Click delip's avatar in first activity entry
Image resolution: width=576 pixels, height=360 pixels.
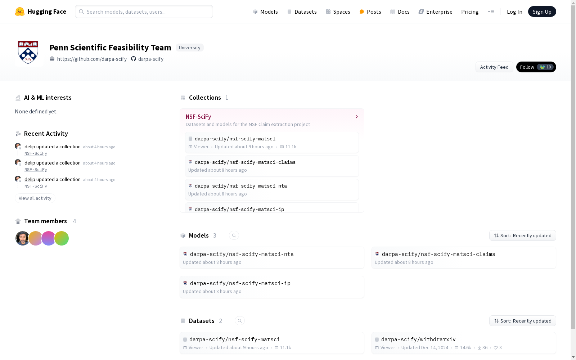[x=18, y=146]
